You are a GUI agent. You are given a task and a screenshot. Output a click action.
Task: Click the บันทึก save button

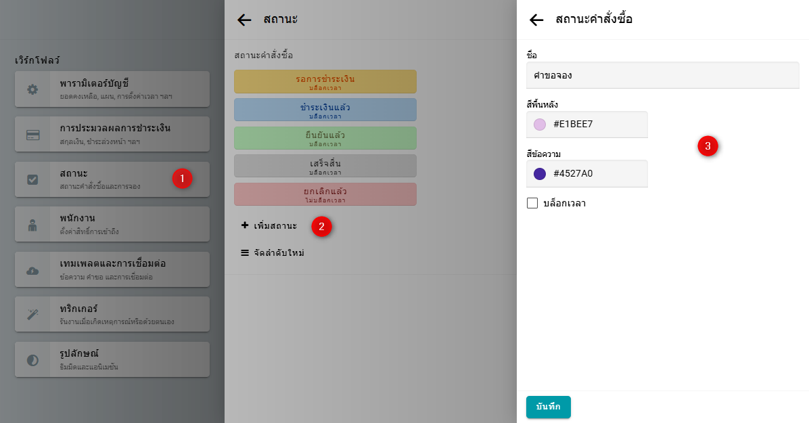point(548,407)
